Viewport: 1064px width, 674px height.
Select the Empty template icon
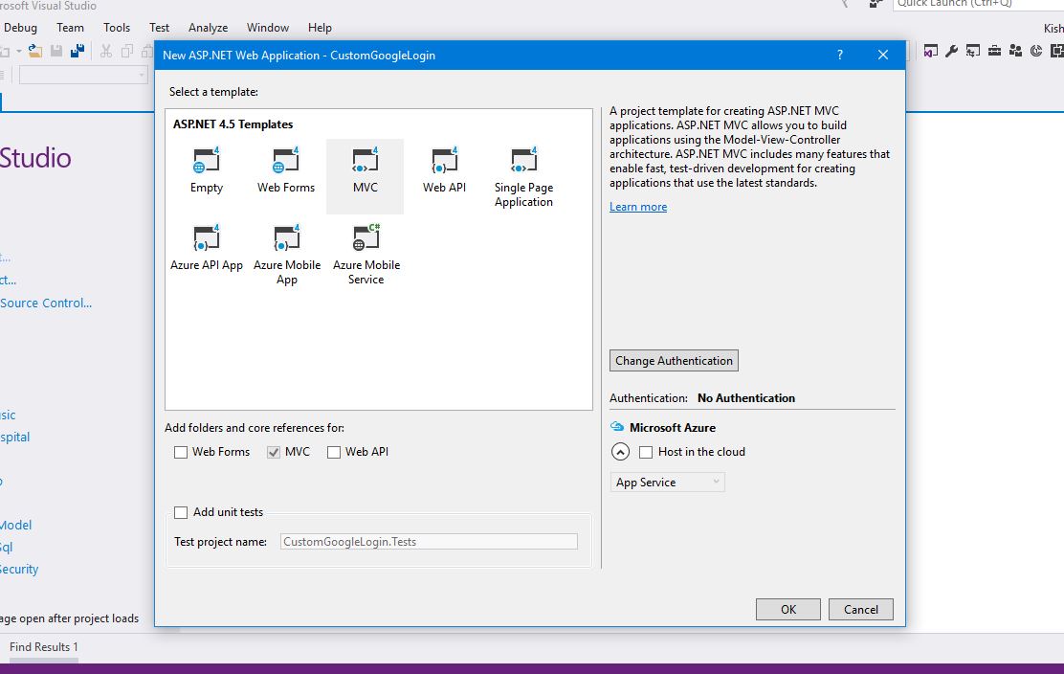(207, 160)
